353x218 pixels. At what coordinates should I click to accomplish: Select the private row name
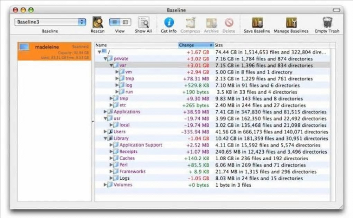(x=121, y=59)
